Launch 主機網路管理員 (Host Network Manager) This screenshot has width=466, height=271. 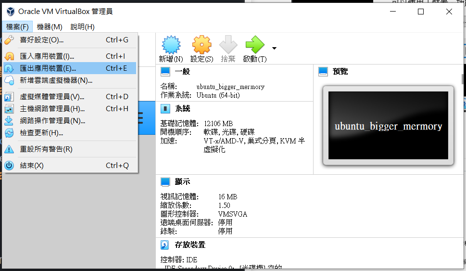[x=52, y=109]
